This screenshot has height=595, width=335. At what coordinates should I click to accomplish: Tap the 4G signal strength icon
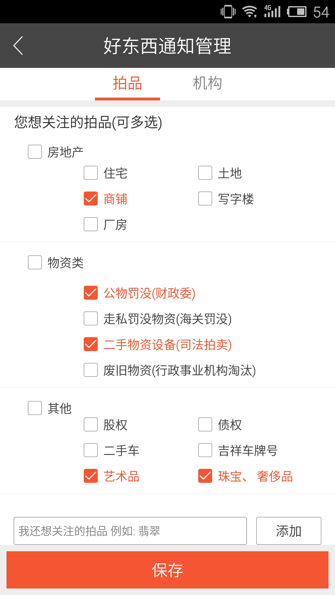(x=272, y=12)
